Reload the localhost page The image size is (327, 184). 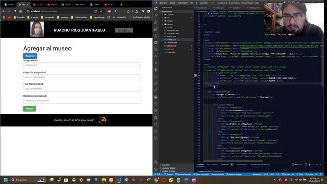click(15, 11)
